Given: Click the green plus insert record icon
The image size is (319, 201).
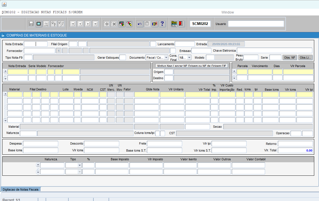Looking at the screenshot, I should (107, 24).
